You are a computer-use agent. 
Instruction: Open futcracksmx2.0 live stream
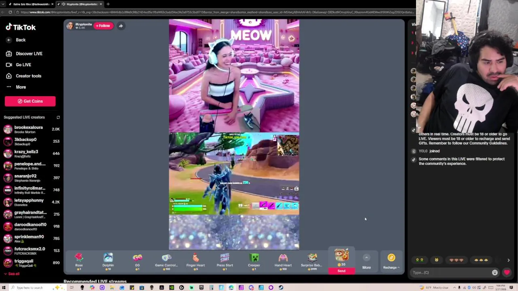pos(32,251)
